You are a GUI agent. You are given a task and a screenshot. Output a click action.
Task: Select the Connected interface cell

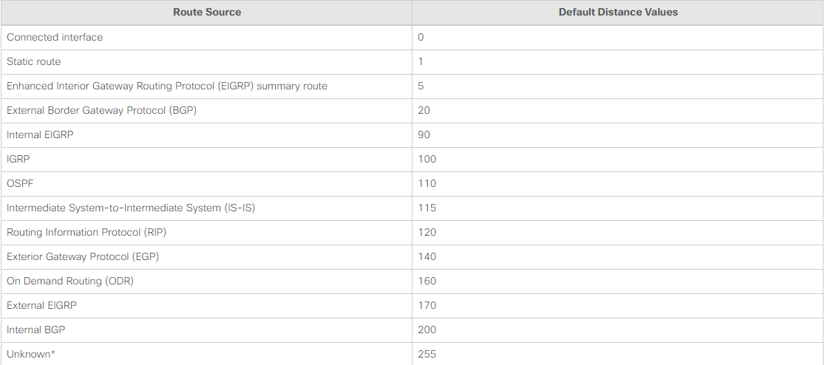click(55, 37)
